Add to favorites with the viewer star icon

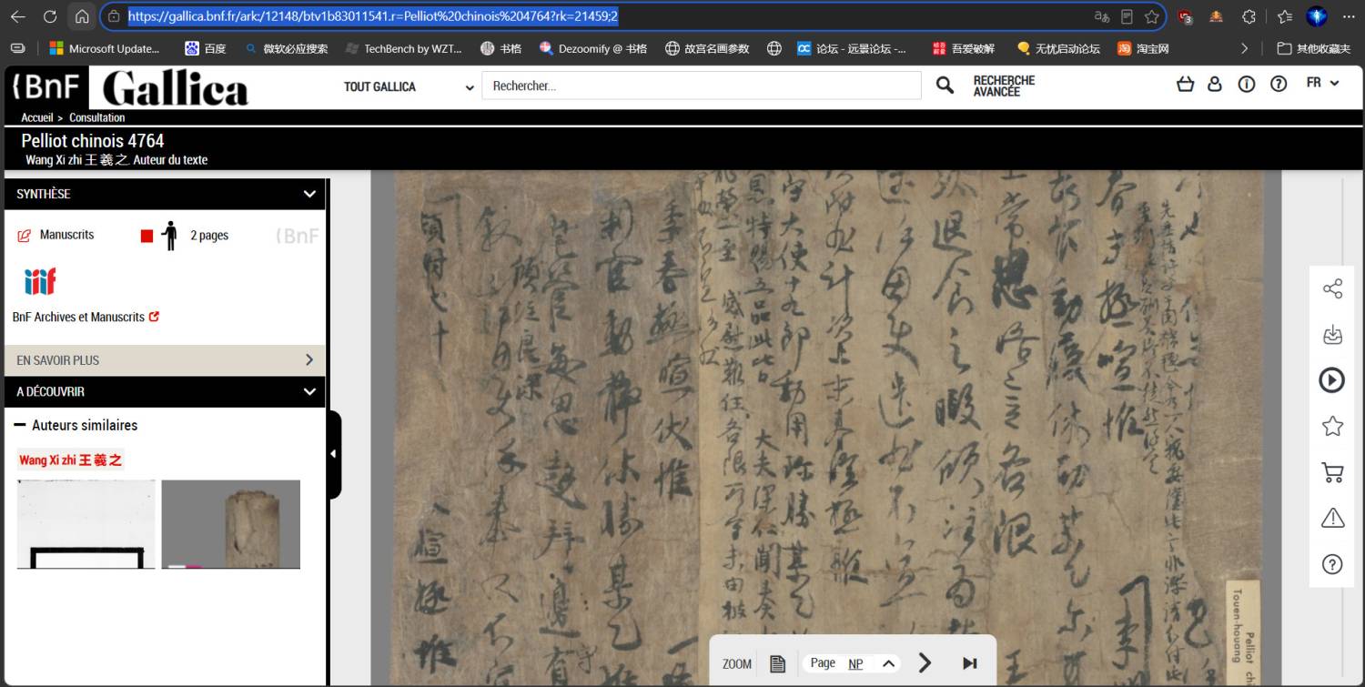coord(1332,425)
